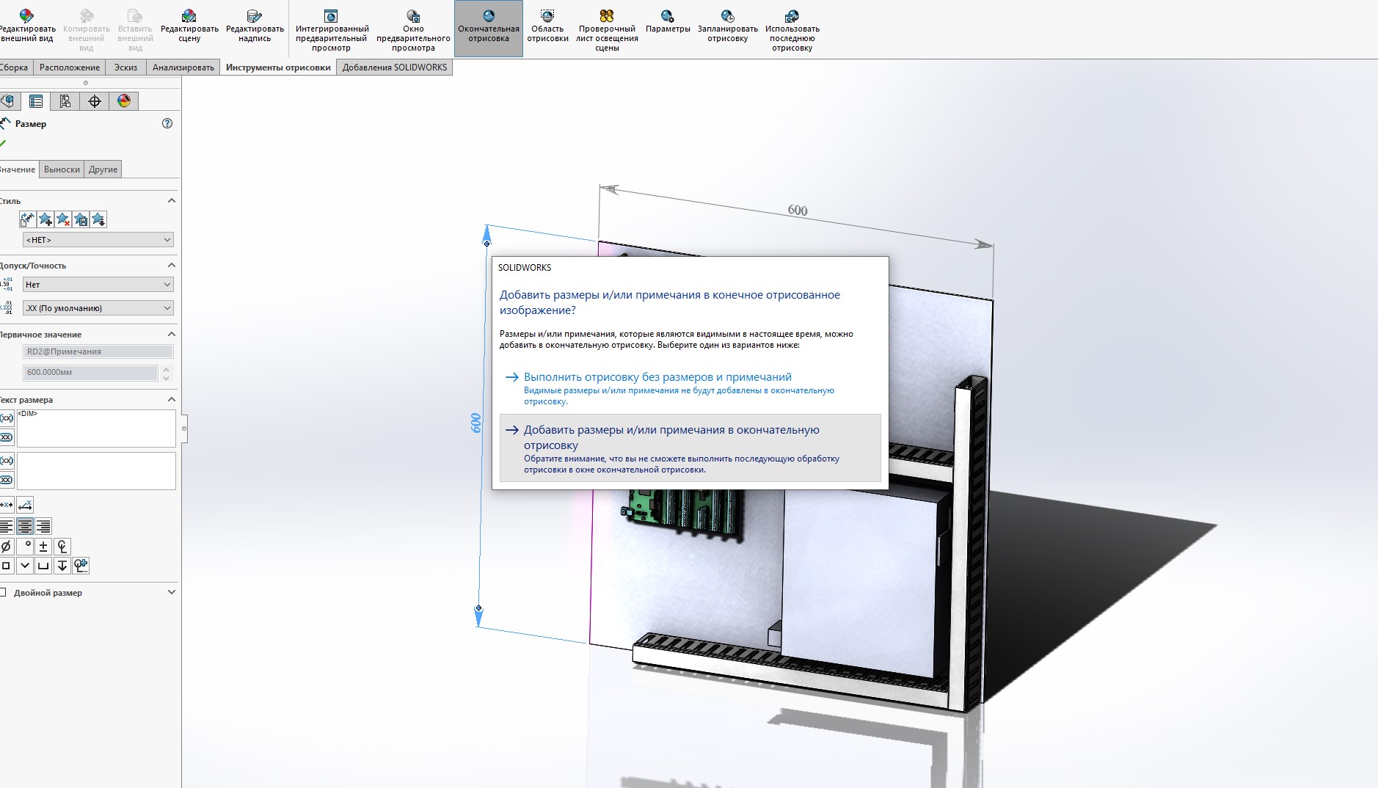The width and height of the screenshot is (1378, 788).
Task: Enable the Двойной размер checkbox
Action: point(3,592)
